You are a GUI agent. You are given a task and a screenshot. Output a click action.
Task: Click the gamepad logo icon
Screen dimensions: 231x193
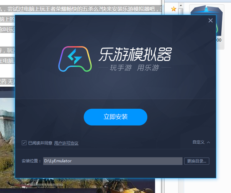[x=75, y=59]
